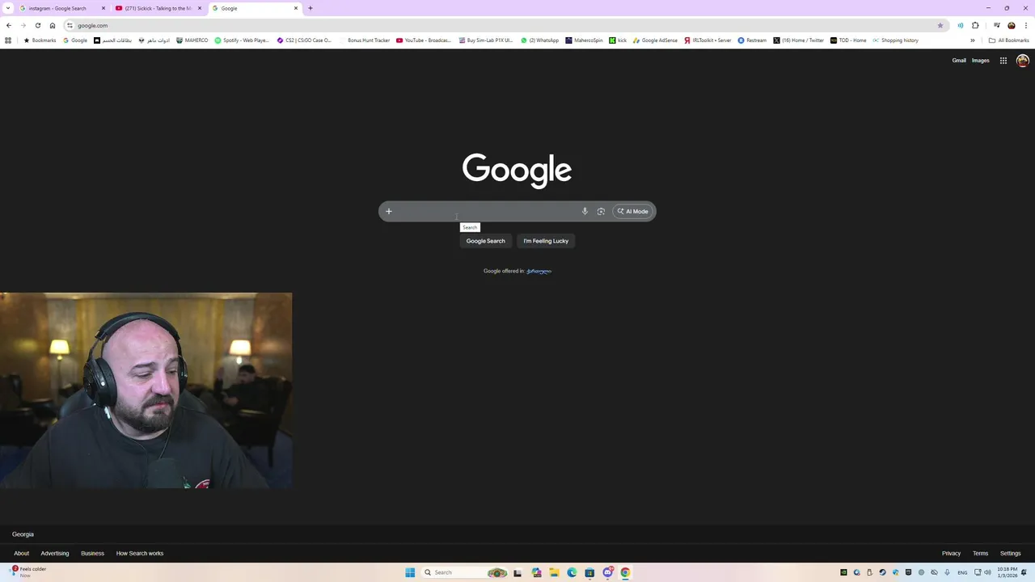Image resolution: width=1035 pixels, height=582 pixels.
Task: Start voice search with microphone icon
Action: coord(585,212)
